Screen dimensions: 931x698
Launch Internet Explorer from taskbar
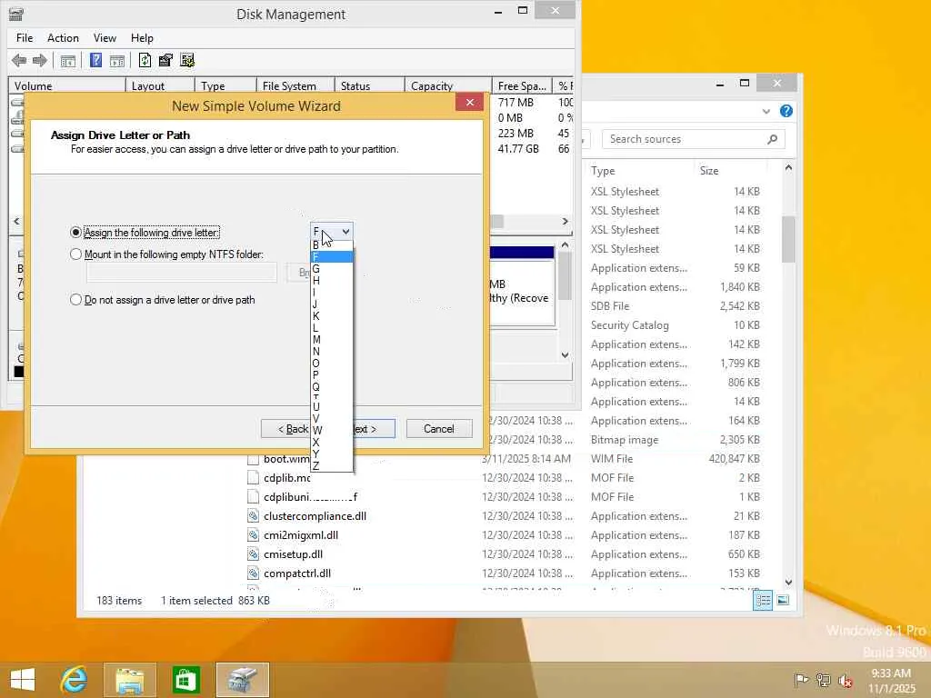[75, 680]
